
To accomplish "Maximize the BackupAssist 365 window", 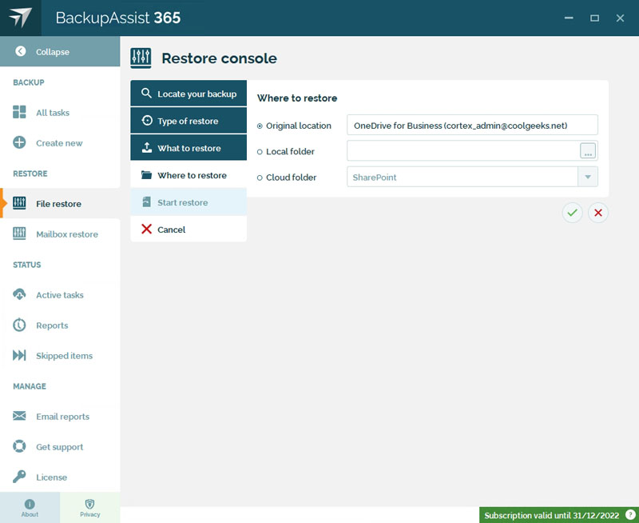I will pos(594,18).
